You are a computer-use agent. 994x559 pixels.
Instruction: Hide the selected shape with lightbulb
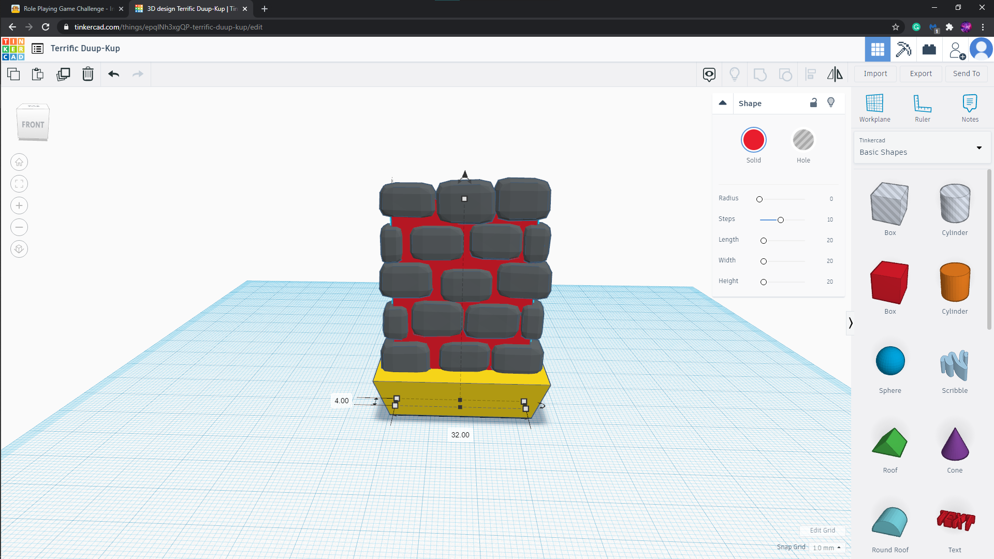pos(831,102)
